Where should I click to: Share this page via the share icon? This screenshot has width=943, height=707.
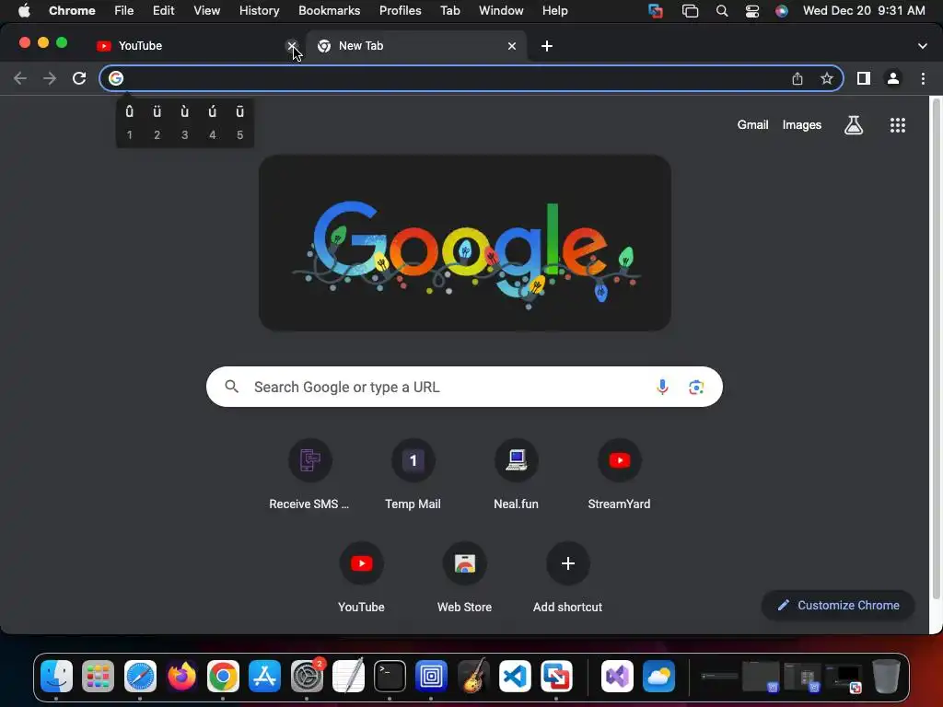797,78
